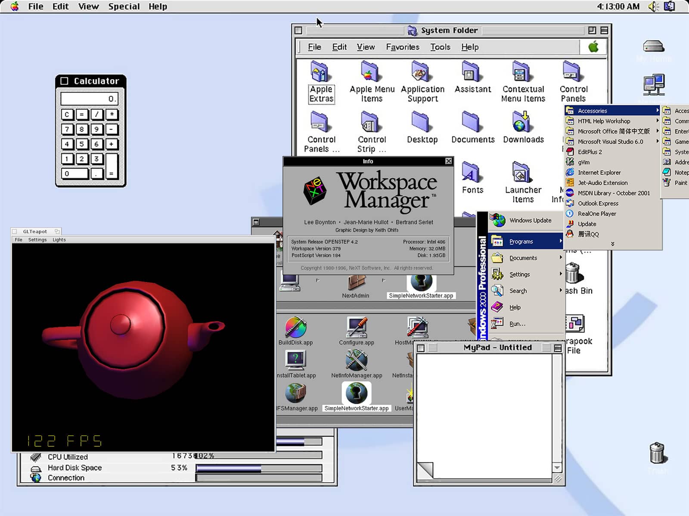Click the NextAdmin folder icon

[356, 283]
